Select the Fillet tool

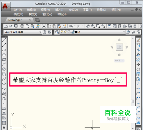pos(138,113)
